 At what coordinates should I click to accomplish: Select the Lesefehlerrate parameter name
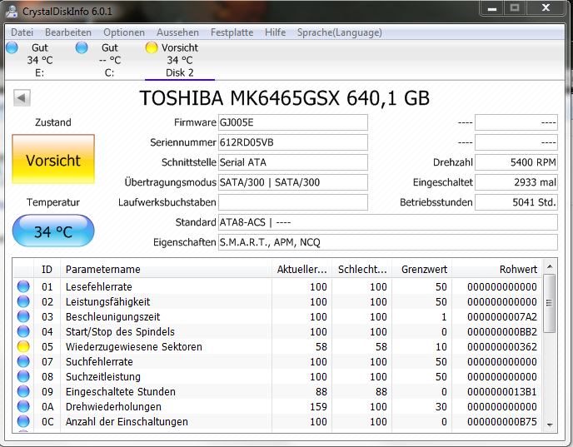(98, 286)
